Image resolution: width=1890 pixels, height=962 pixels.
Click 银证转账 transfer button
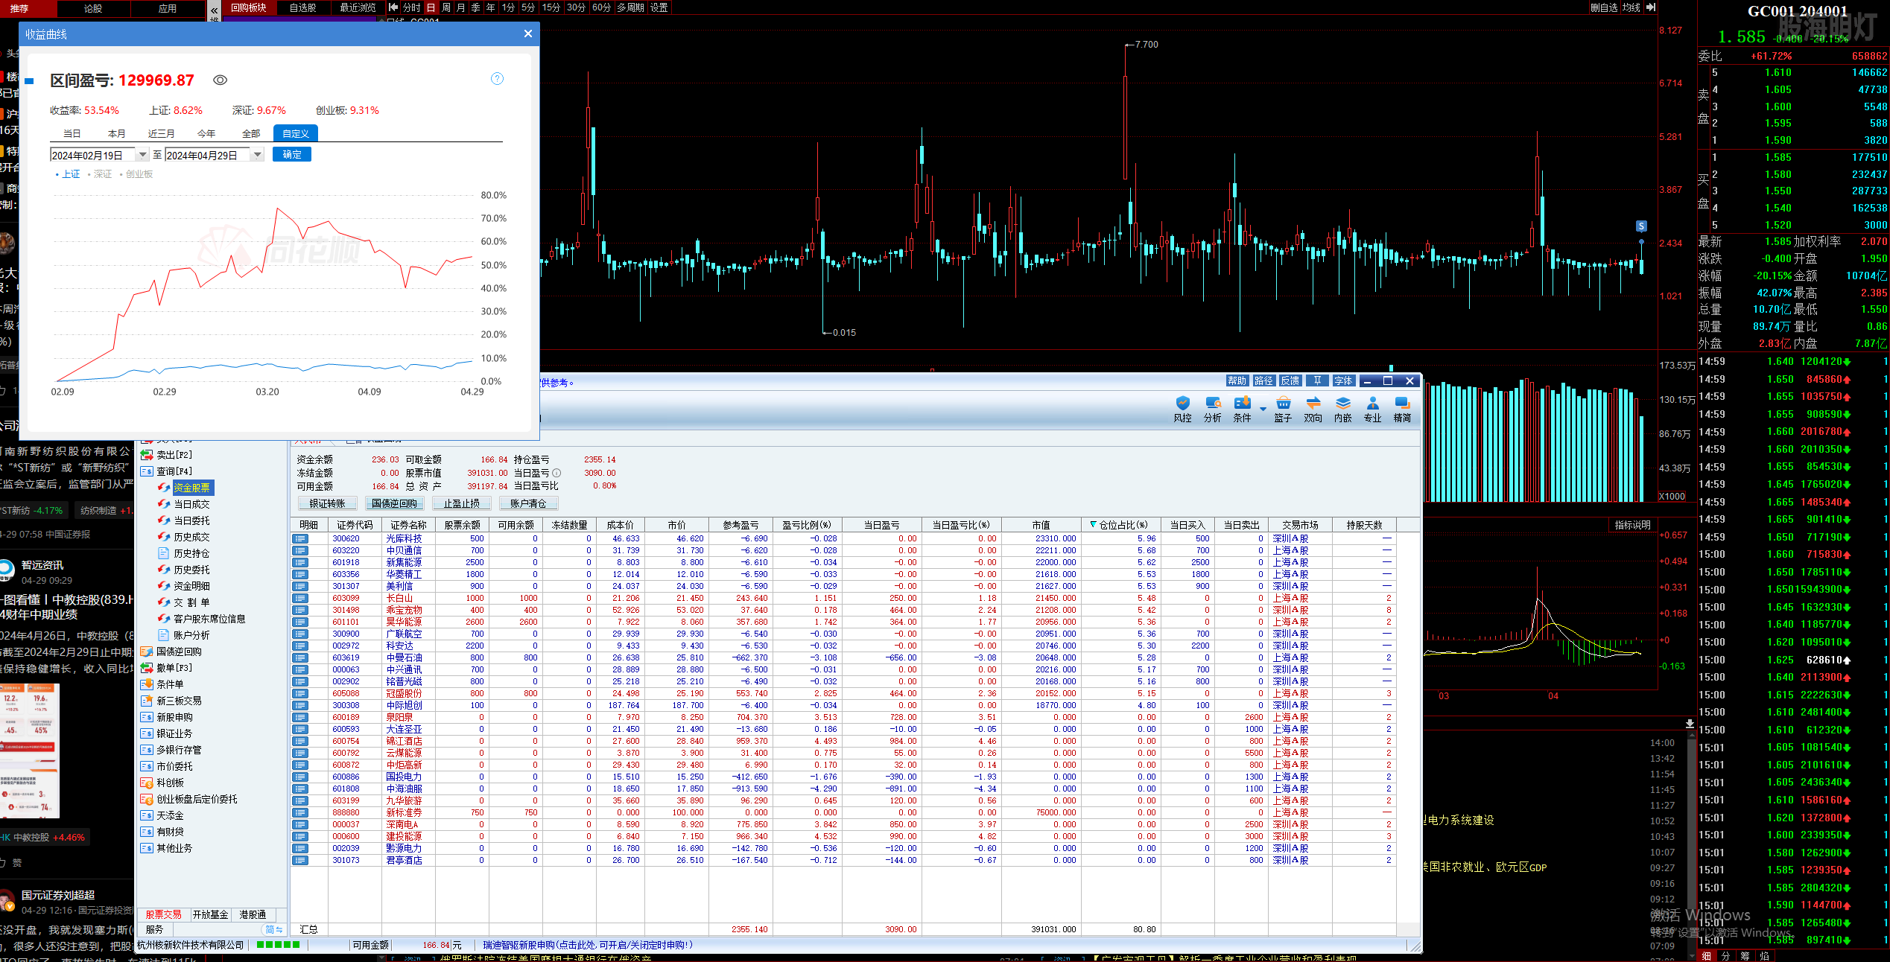328,503
